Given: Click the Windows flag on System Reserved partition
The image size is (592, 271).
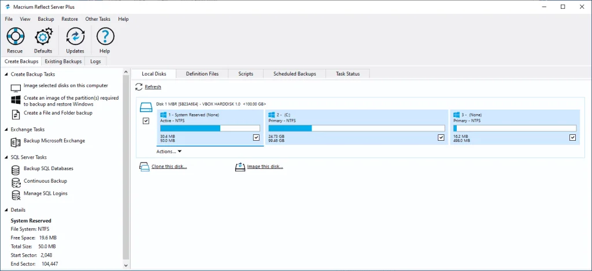Looking at the screenshot, I should coord(164,115).
